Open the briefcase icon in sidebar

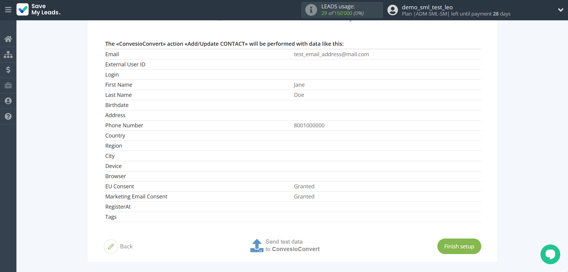[x=8, y=85]
